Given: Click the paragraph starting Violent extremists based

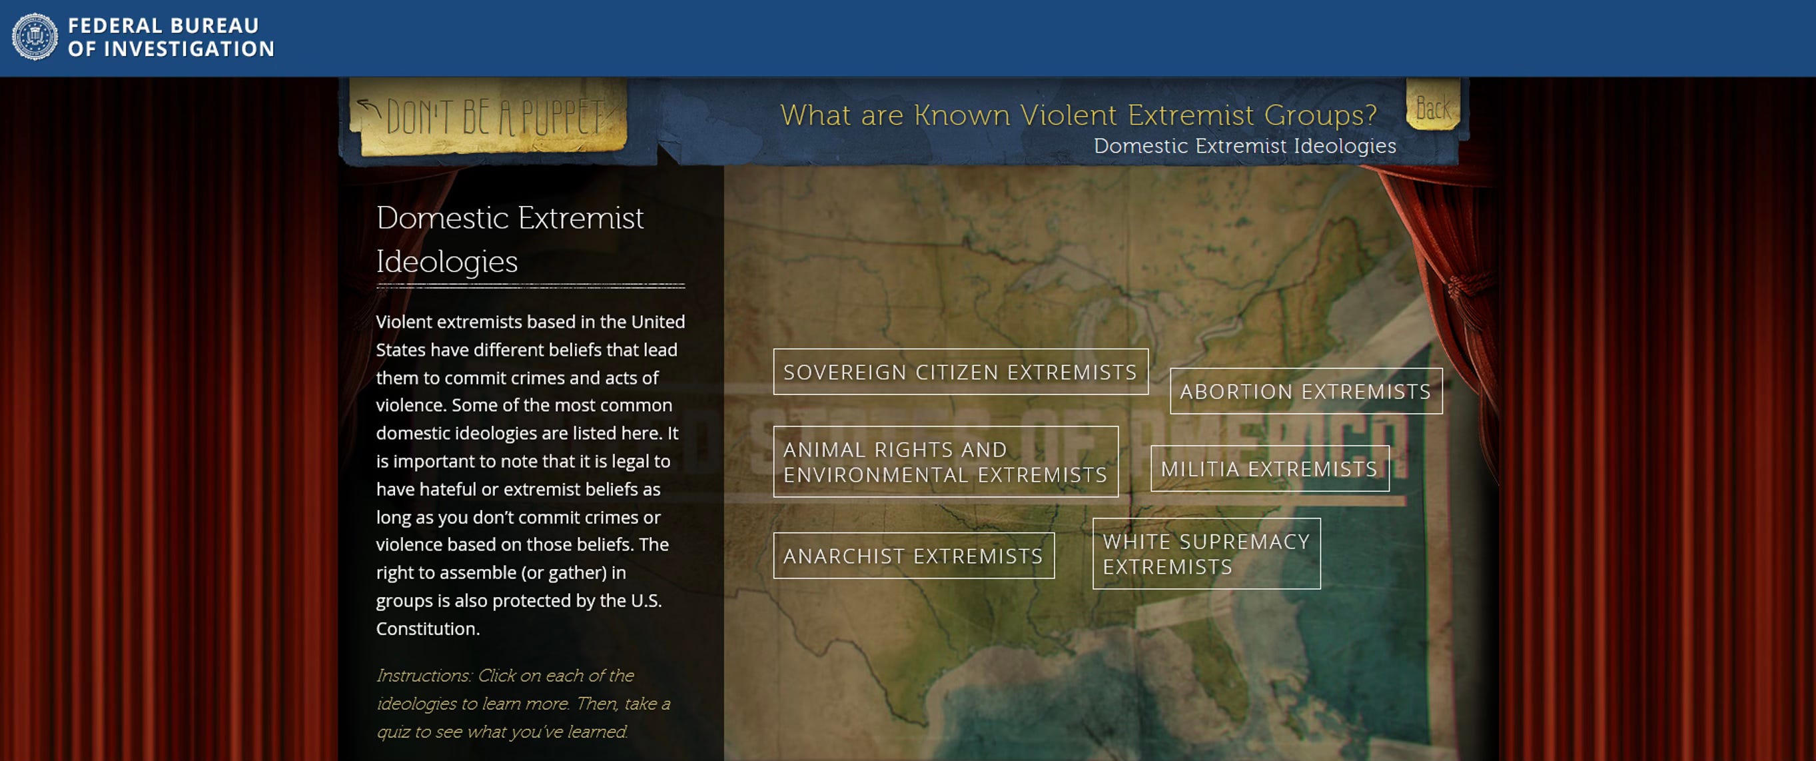Looking at the screenshot, I should point(530,474).
